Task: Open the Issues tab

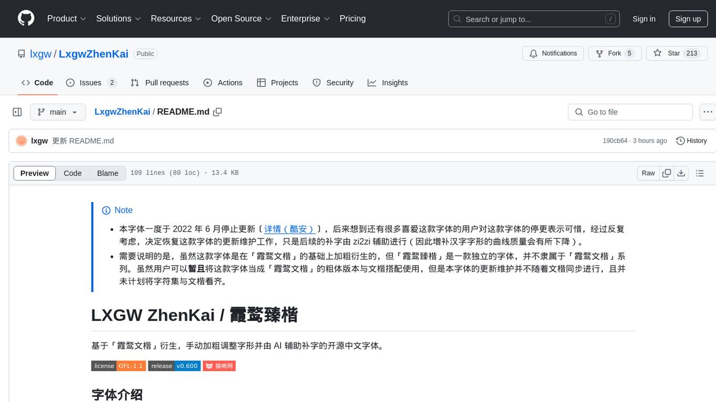Action: coord(91,83)
